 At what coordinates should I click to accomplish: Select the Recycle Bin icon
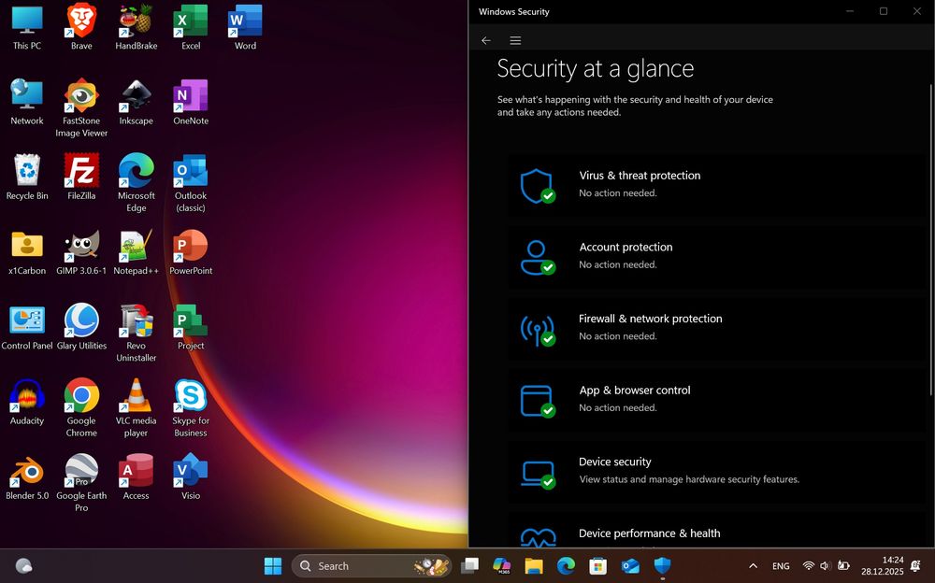(x=27, y=177)
